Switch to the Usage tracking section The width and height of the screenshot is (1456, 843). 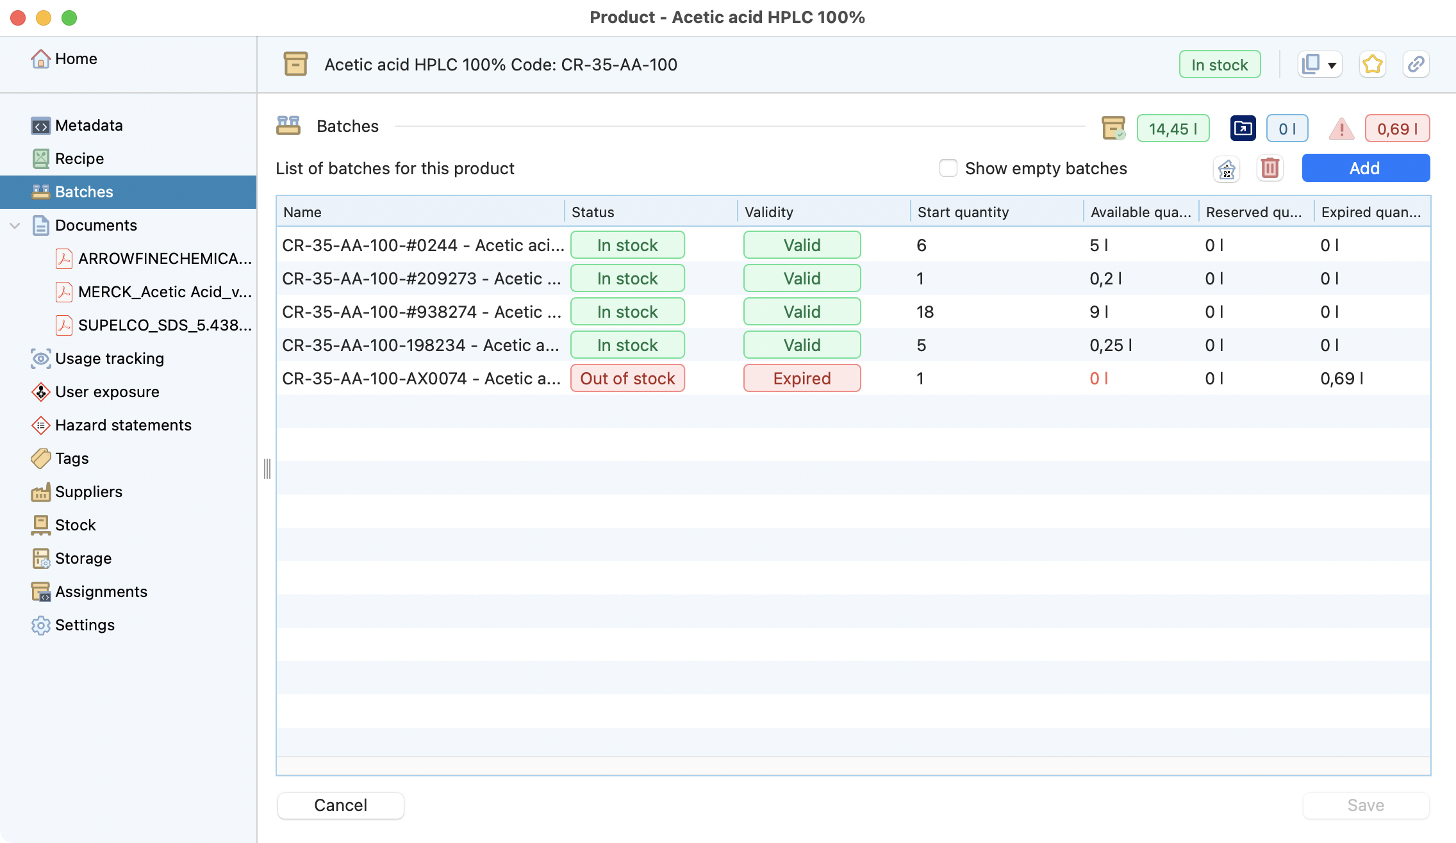point(109,359)
